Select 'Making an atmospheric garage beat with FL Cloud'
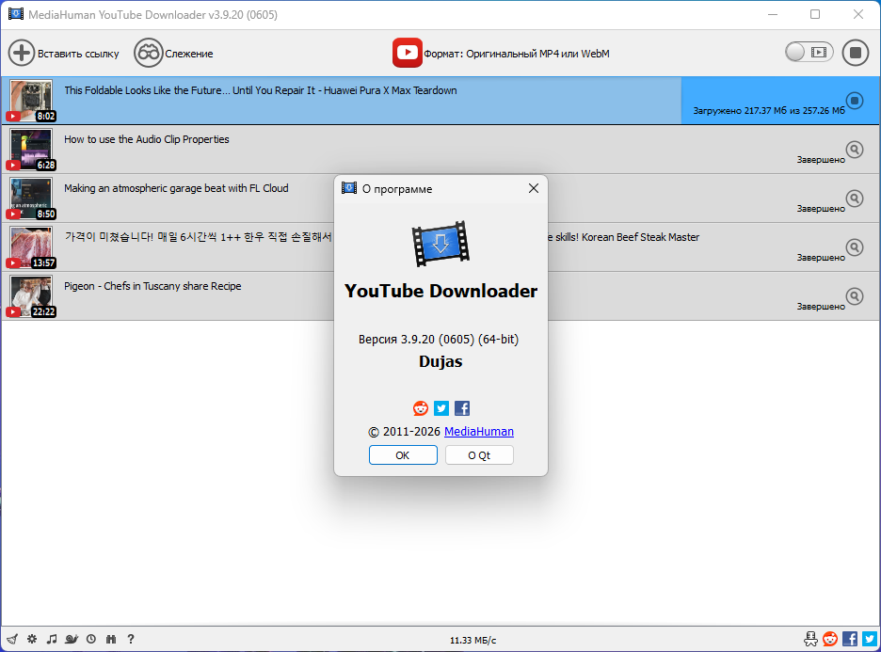The width and height of the screenshot is (881, 652). (176, 188)
